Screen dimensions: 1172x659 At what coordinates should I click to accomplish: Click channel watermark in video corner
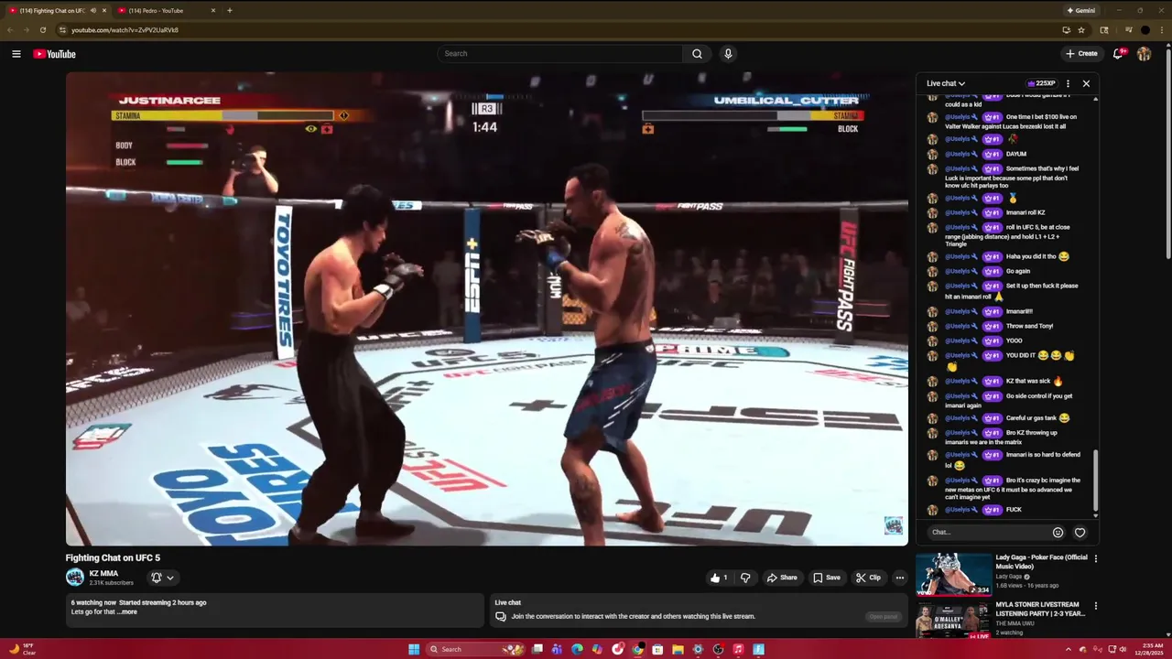[x=894, y=525]
